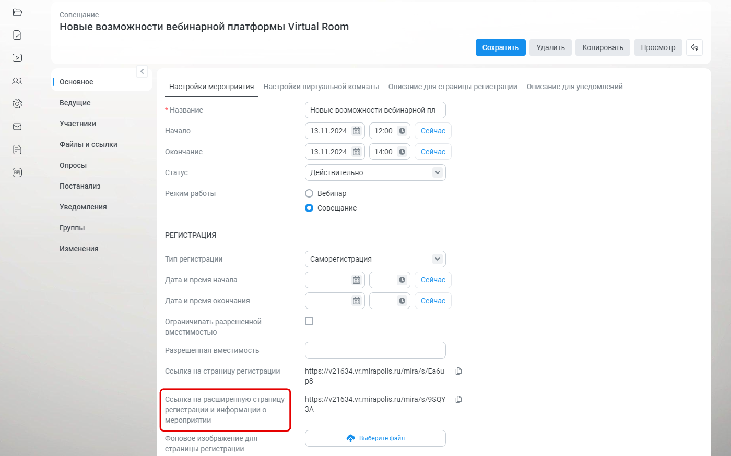Screen dimensions: 731x456
Task: Open the Ведущие section
Action: coord(75,103)
